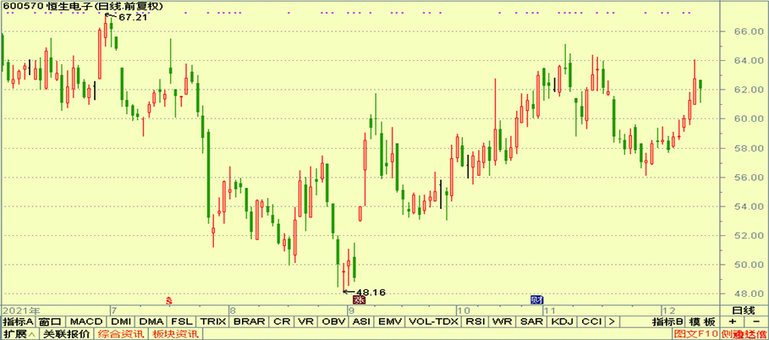
Task: Switch indicator to FSL
Action: (181, 322)
